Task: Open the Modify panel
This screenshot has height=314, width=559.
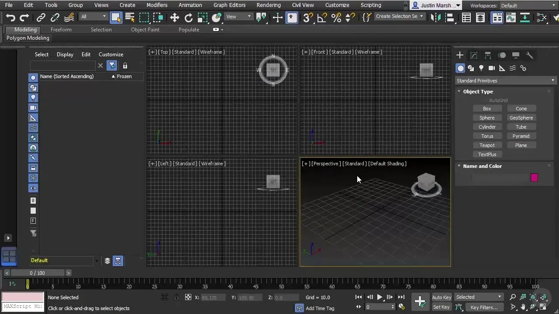Action: tap(474, 55)
